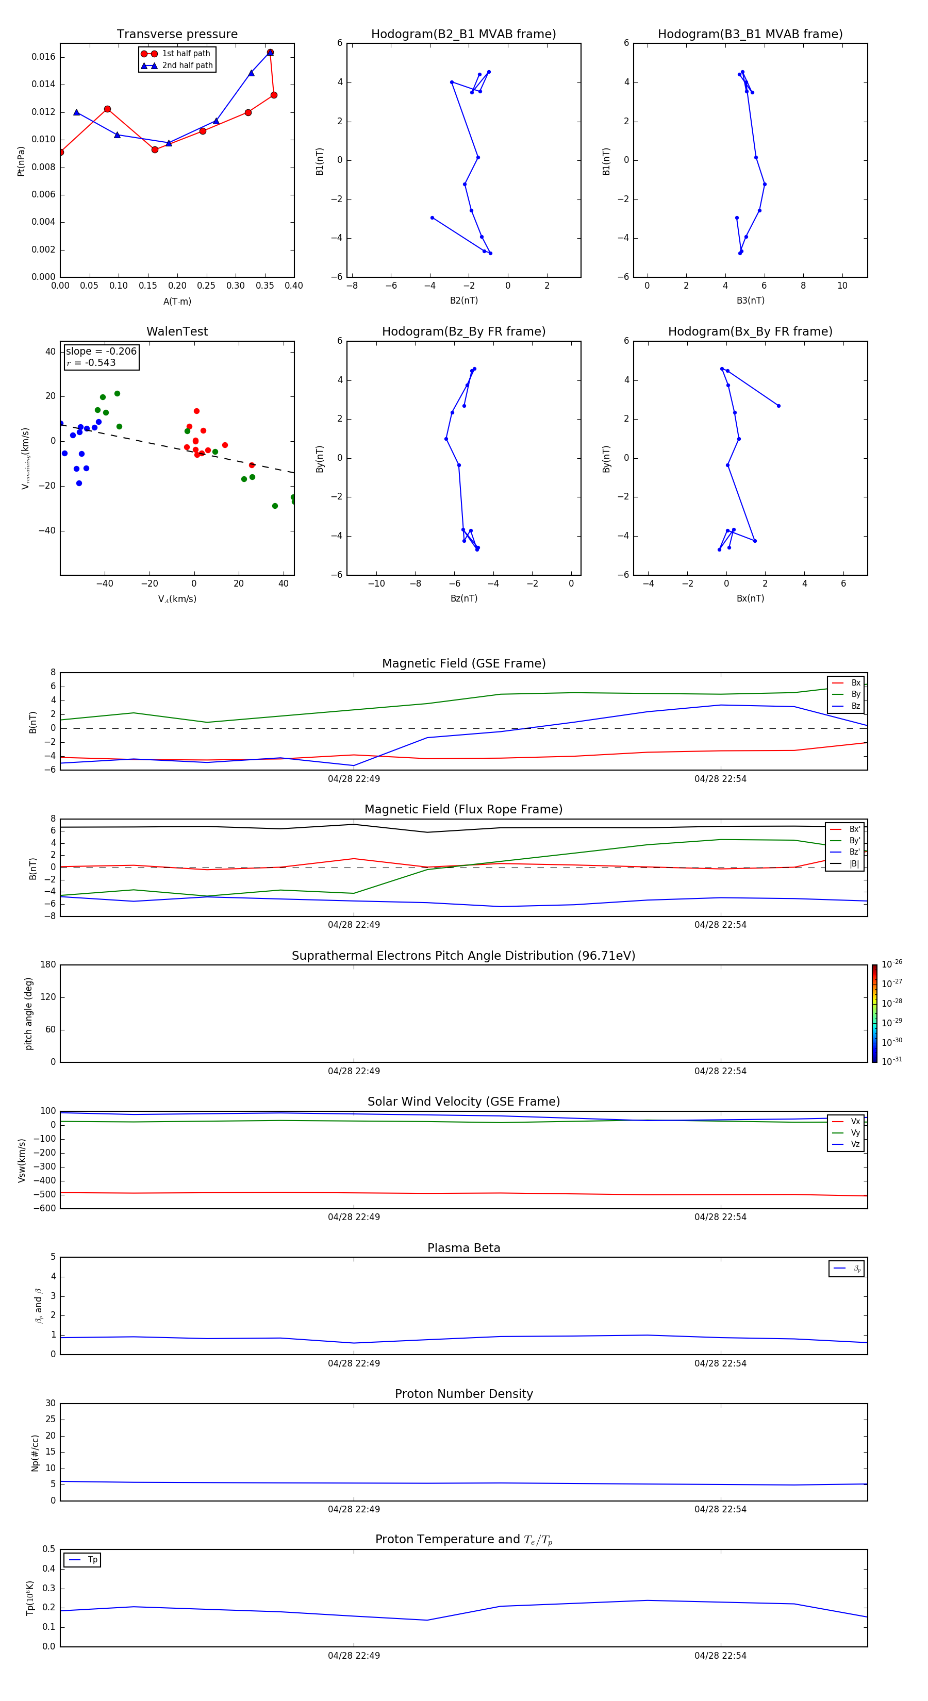Click the pitch angle color scale bar
This screenshot has height=1701, width=928.
coord(874,1013)
